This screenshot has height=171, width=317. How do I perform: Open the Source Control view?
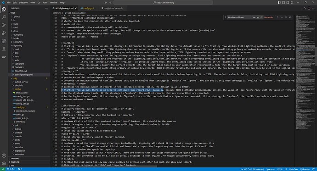point(4,25)
